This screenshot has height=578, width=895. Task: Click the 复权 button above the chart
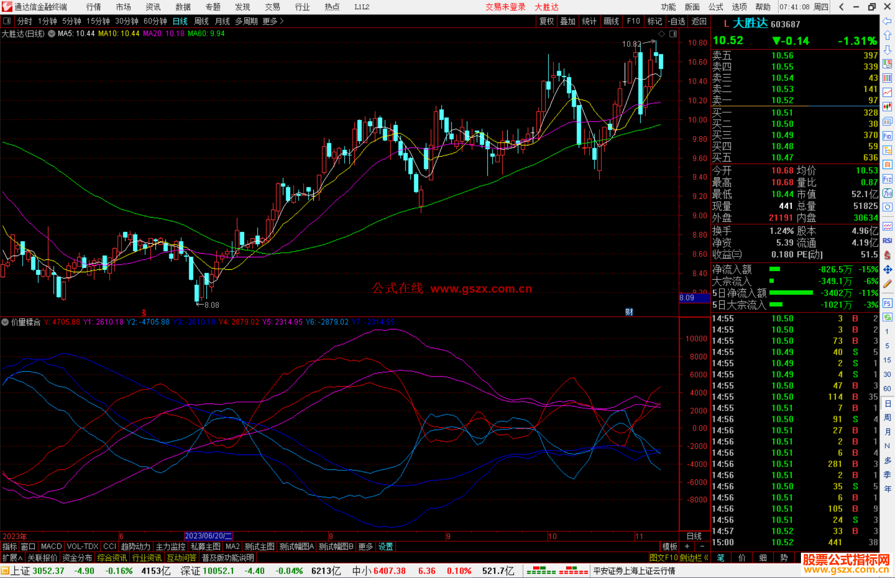pos(547,21)
